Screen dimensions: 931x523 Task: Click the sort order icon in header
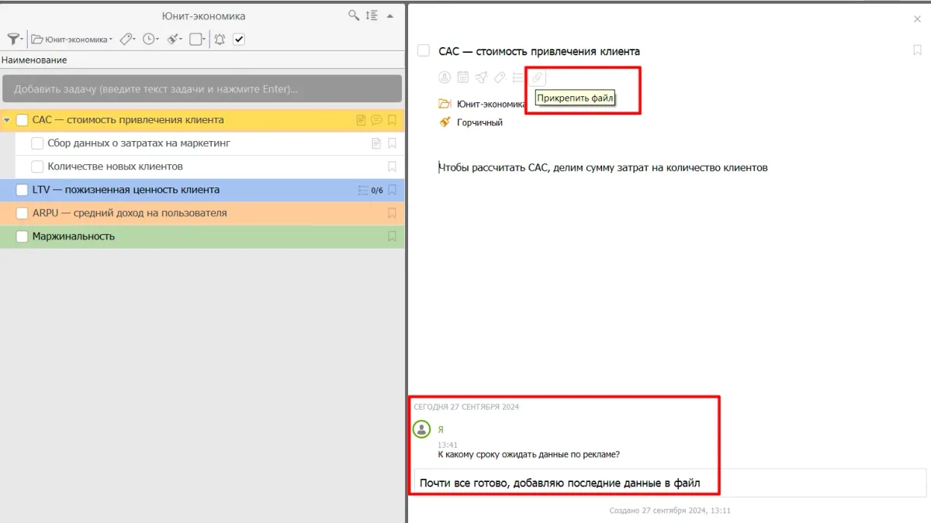point(372,15)
